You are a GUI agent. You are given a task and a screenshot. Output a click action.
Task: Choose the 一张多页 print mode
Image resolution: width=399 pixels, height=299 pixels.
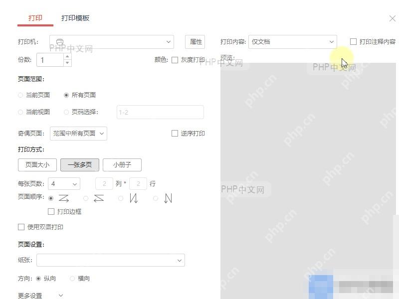80,165
